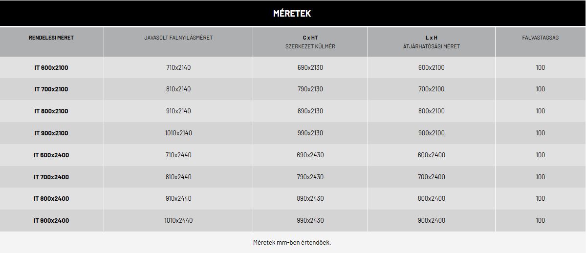Click the 700x2400 passage size cell

tap(431, 177)
